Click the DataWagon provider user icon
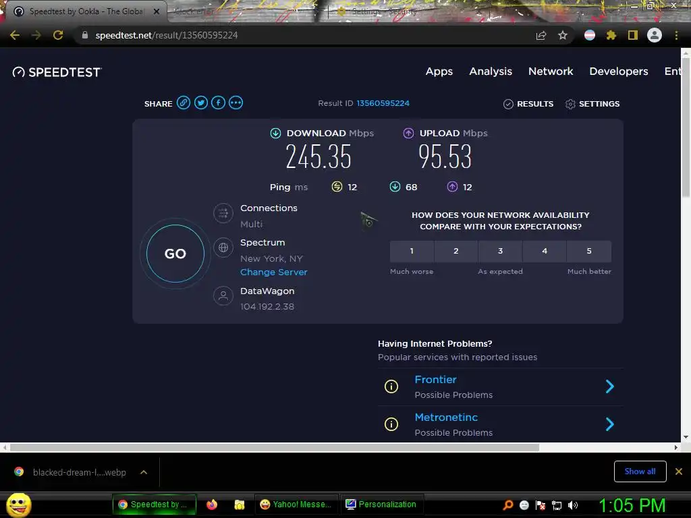The width and height of the screenshot is (691, 518). [223, 295]
